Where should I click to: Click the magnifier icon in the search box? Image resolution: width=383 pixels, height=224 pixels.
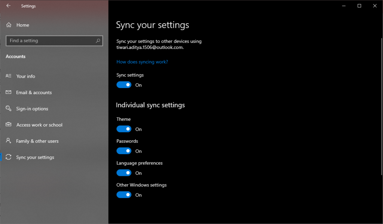click(x=98, y=41)
